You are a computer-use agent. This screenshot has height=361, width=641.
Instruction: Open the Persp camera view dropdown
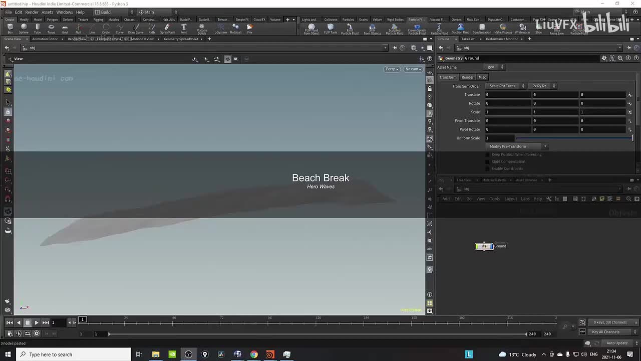coord(392,69)
